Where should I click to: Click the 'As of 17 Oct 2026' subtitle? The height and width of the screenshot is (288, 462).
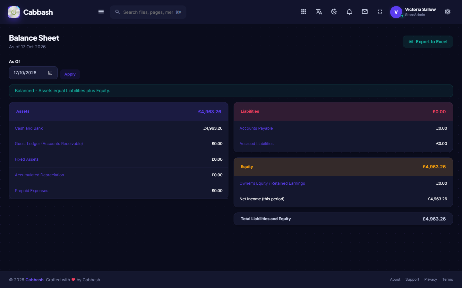[27, 47]
